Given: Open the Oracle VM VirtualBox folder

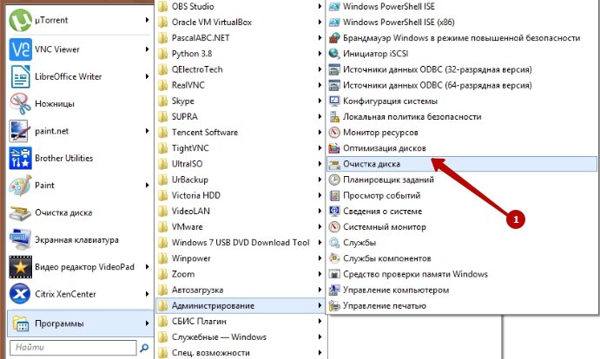Looking at the screenshot, I should [241, 23].
